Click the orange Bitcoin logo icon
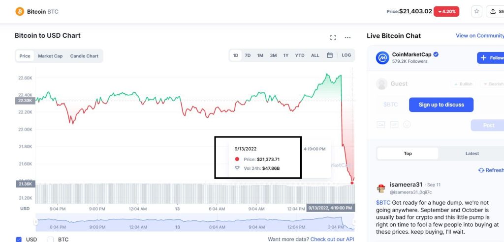The height and width of the screenshot is (242, 504). 20,12
